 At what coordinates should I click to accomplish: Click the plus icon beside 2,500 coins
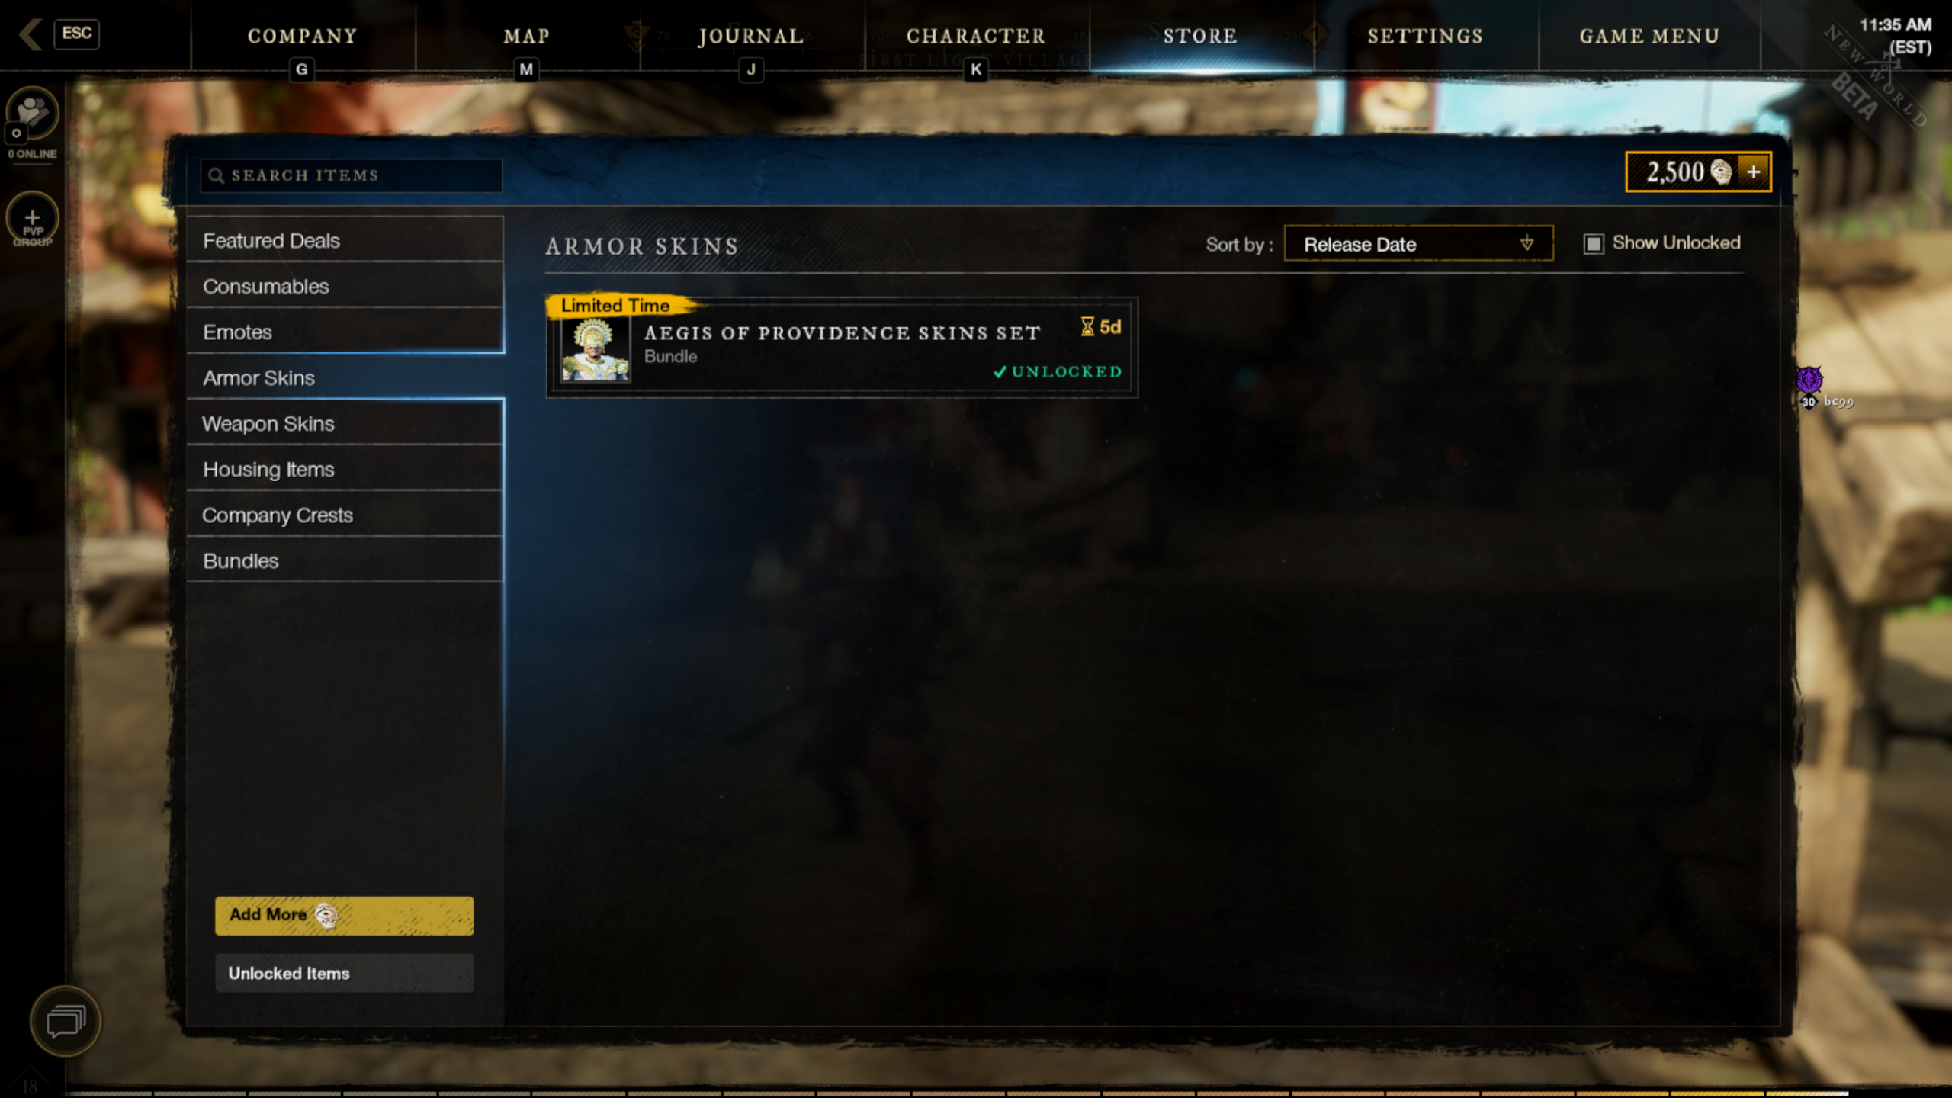pos(1753,172)
